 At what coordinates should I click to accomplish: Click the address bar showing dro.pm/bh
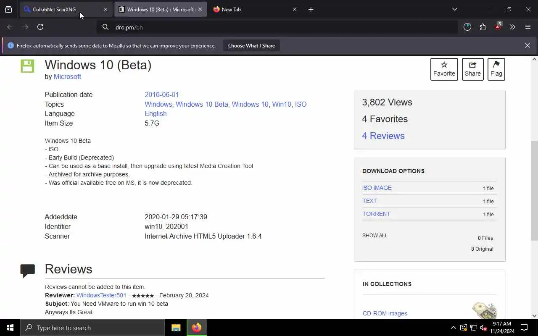tap(277, 27)
